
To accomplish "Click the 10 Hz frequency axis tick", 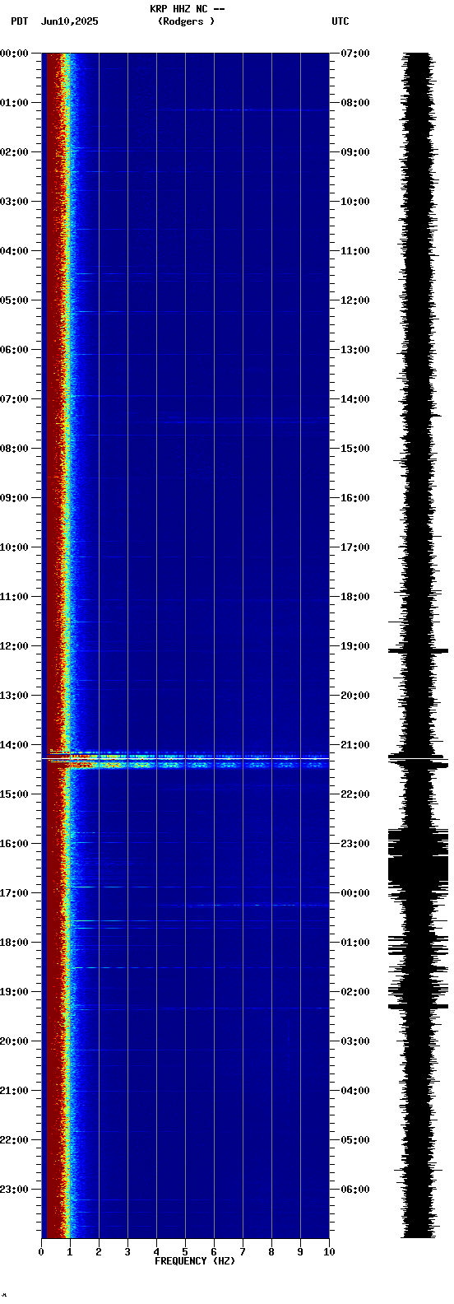I will tap(329, 1252).
